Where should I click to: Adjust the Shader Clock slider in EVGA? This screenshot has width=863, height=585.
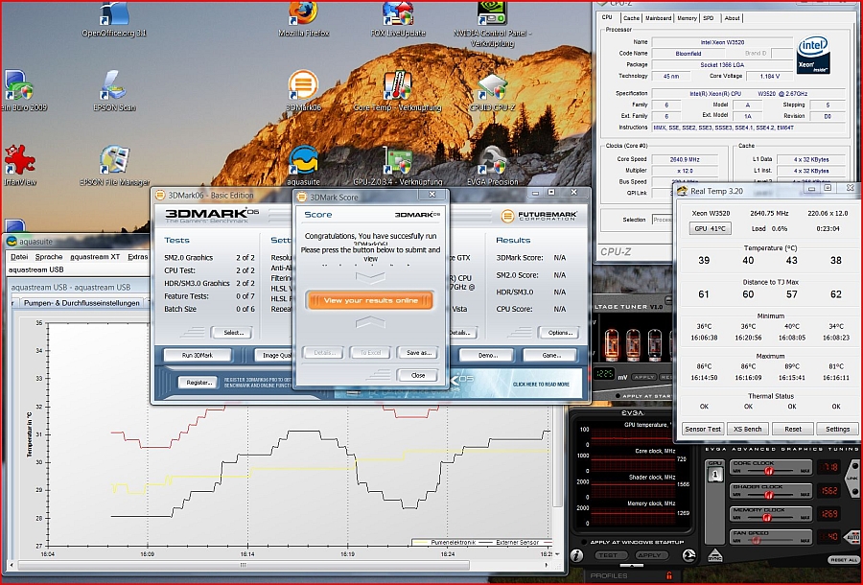tap(769, 495)
